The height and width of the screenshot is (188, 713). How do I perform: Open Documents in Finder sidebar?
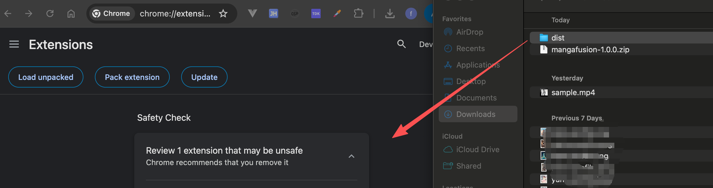(x=478, y=98)
